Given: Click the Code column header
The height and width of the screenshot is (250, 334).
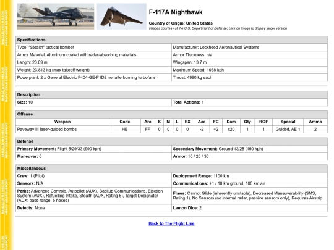Looking at the screenshot, I should coord(125,122).
